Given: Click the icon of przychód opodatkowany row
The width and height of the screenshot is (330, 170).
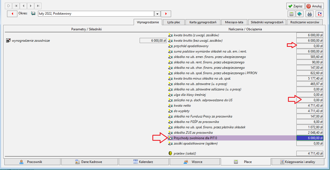Looking at the screenshot, I should (x=170, y=46).
